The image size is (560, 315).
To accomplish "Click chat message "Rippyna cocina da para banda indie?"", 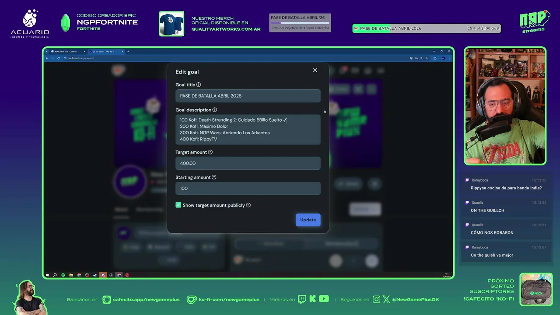I will pos(506,188).
